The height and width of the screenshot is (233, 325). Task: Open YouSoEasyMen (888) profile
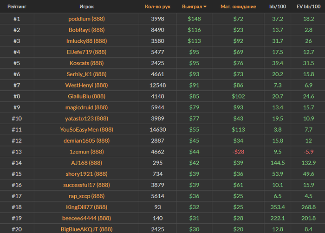coord(87,130)
